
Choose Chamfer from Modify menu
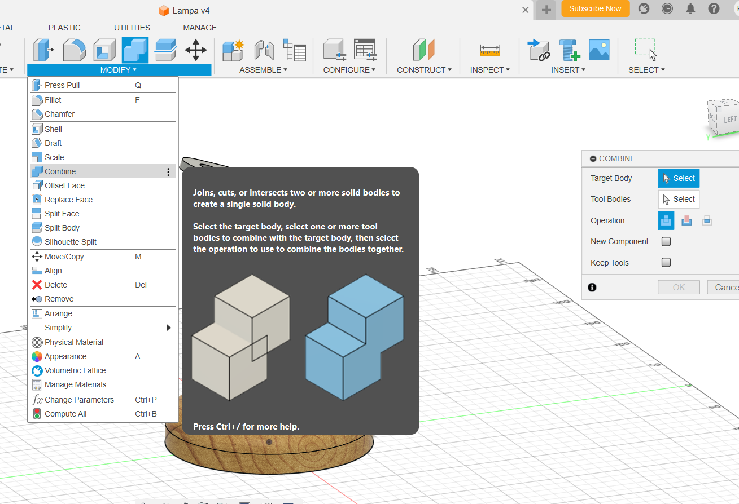click(x=102, y=114)
